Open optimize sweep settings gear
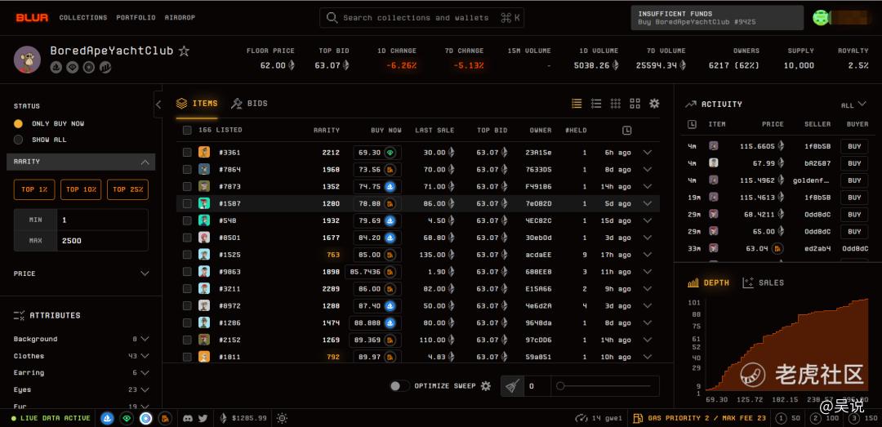Image resolution: width=882 pixels, height=427 pixels. point(486,386)
